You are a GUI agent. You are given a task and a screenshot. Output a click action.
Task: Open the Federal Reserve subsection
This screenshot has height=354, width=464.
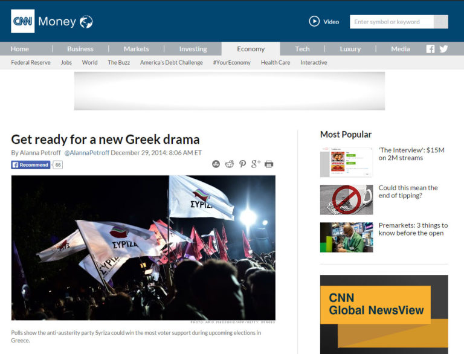click(x=31, y=62)
